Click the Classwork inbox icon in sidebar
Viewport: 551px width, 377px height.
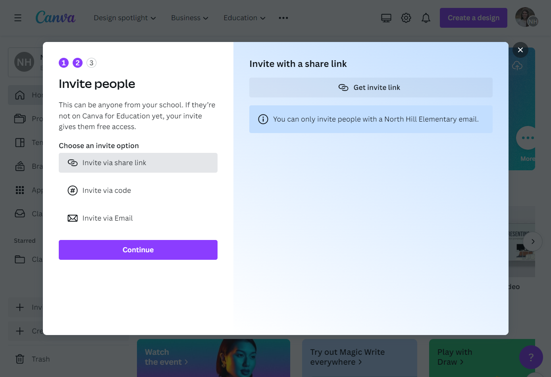tap(20, 213)
